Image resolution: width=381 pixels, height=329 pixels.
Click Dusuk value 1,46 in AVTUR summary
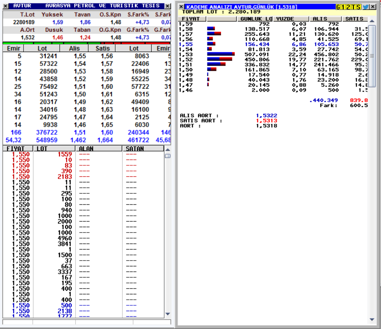58,37
